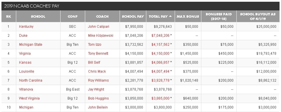Click Duke's total pay $7,048,206 link
Image resolution: width=281 pixels, height=112 pixels.
point(160,35)
